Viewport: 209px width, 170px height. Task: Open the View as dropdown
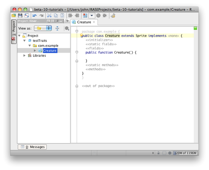pyautogui.click(x=44, y=28)
